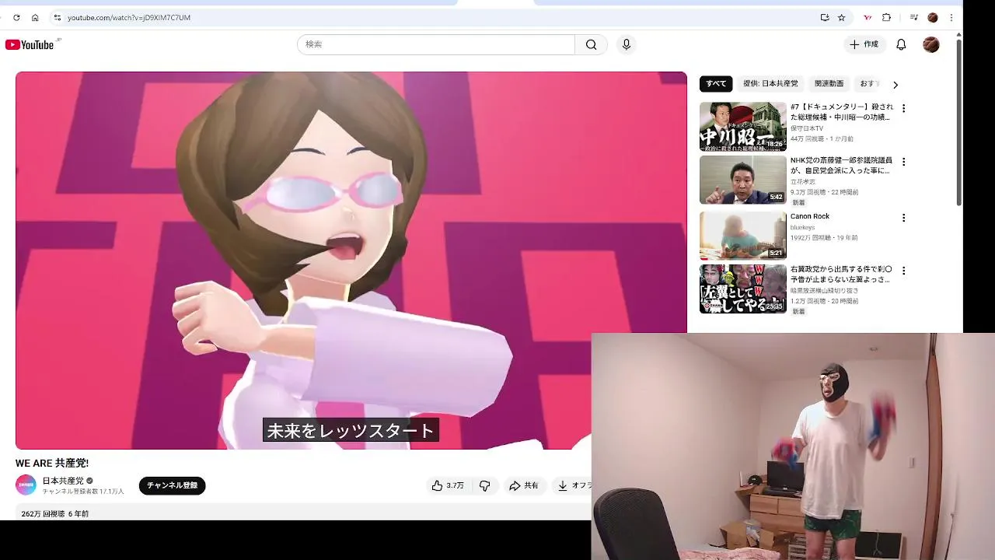Open the 日本共産党 channel name link
This screenshot has height=560, width=995.
coord(63,481)
